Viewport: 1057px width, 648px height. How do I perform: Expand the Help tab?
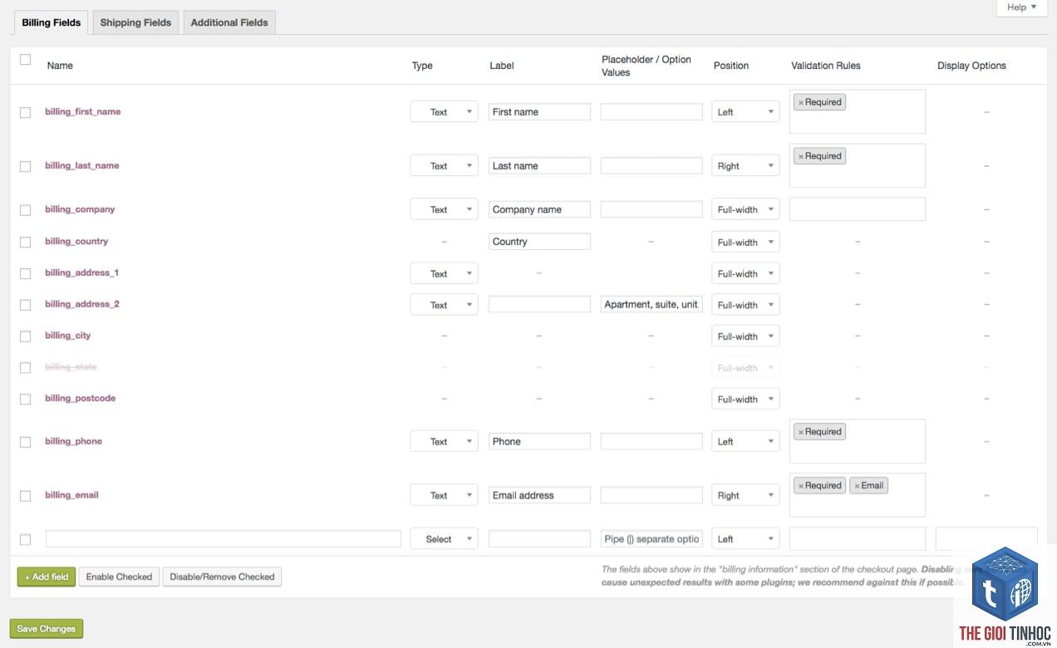coord(1021,7)
